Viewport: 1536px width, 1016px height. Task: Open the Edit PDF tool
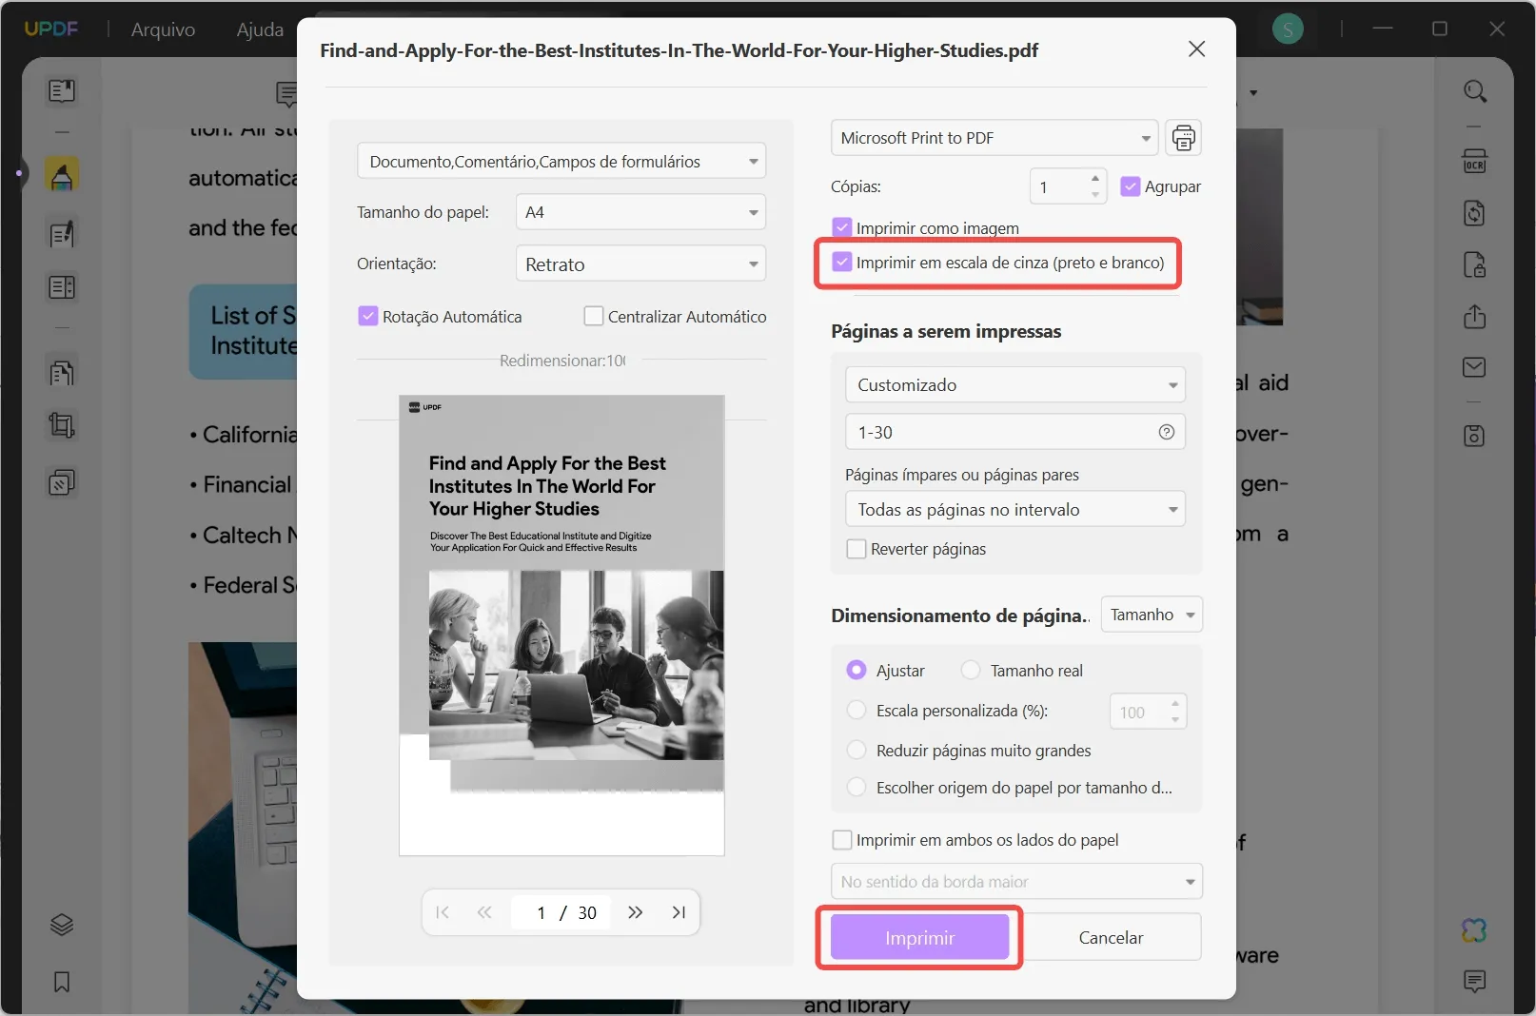[x=62, y=233]
